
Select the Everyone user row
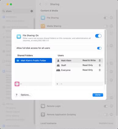click(x=79, y=70)
